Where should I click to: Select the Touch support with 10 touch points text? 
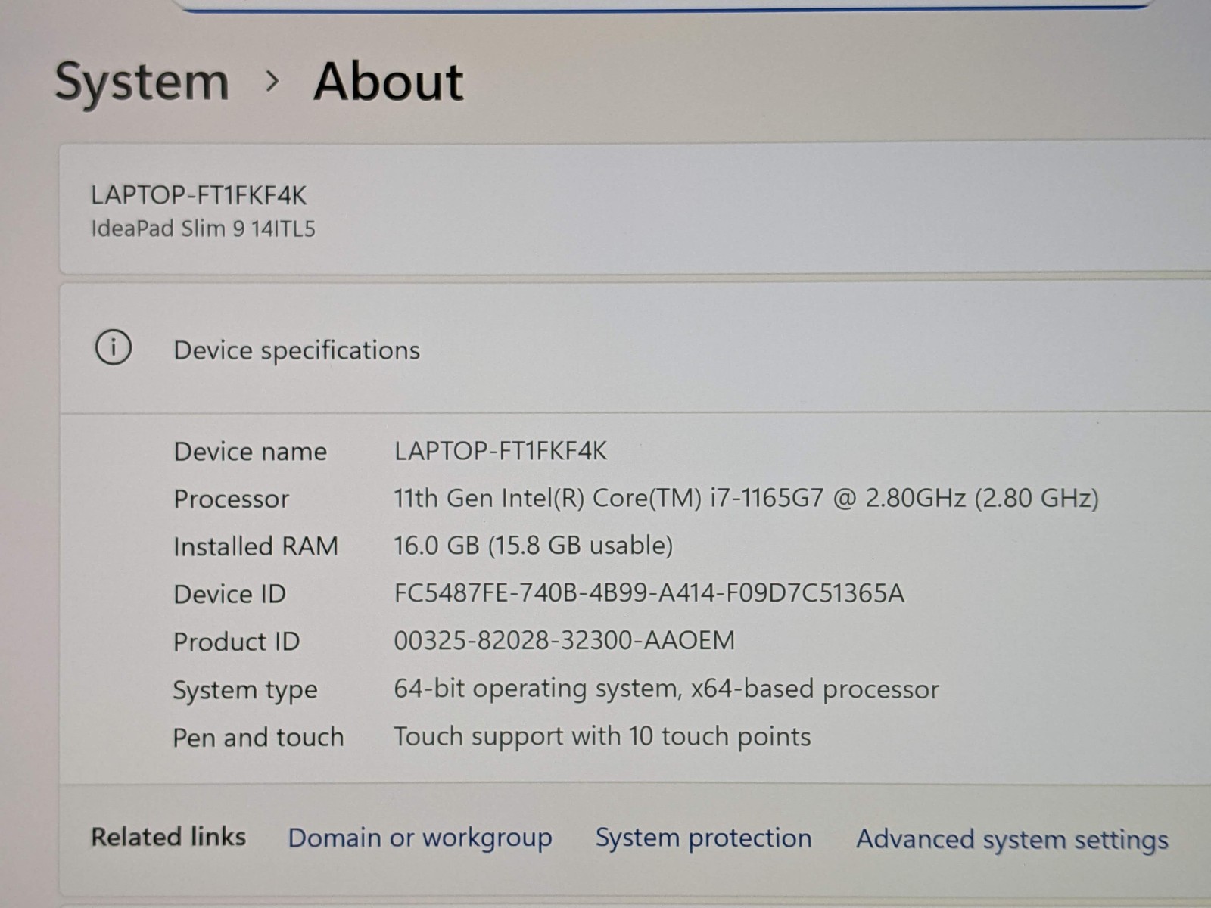[x=602, y=736]
